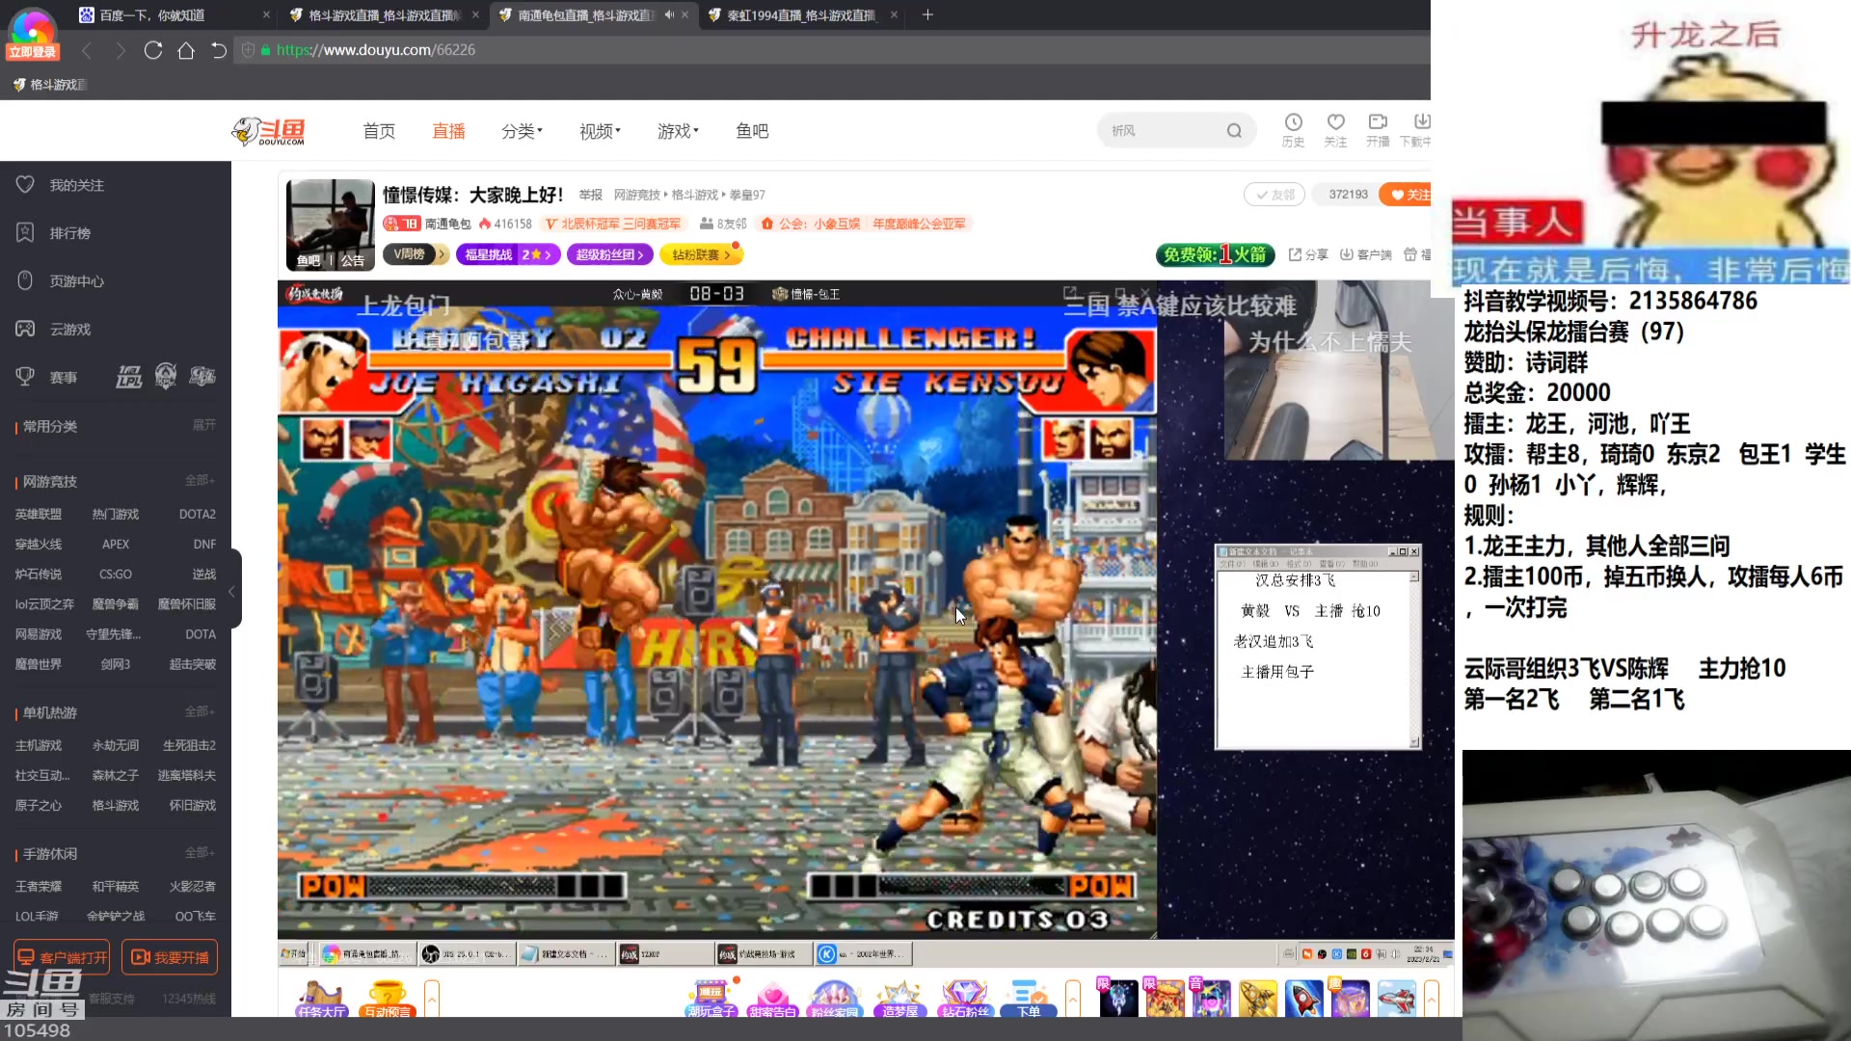
Task: Show all 网游竞技 categories via 全部
Action: [x=200, y=480]
